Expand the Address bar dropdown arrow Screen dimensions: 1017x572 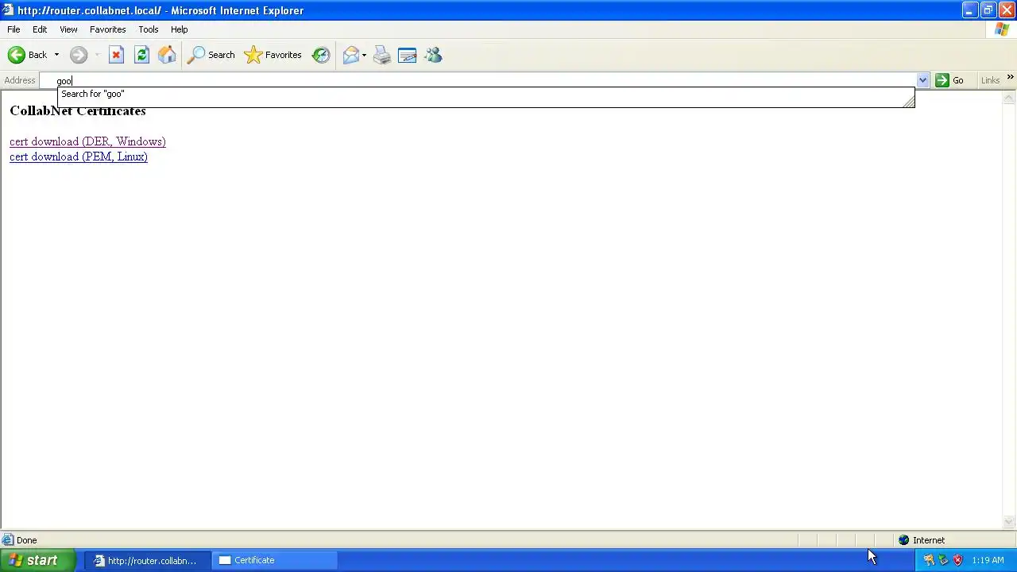pos(922,80)
